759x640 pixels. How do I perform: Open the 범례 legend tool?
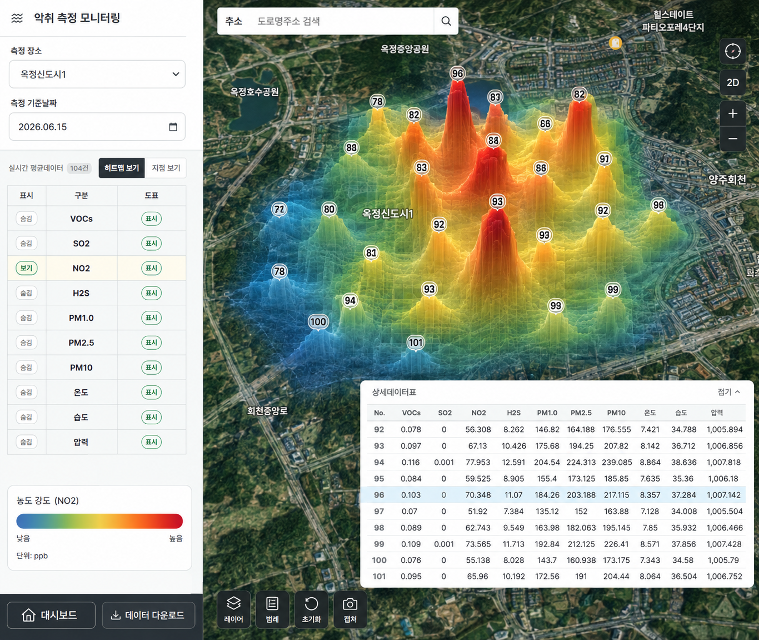272,609
